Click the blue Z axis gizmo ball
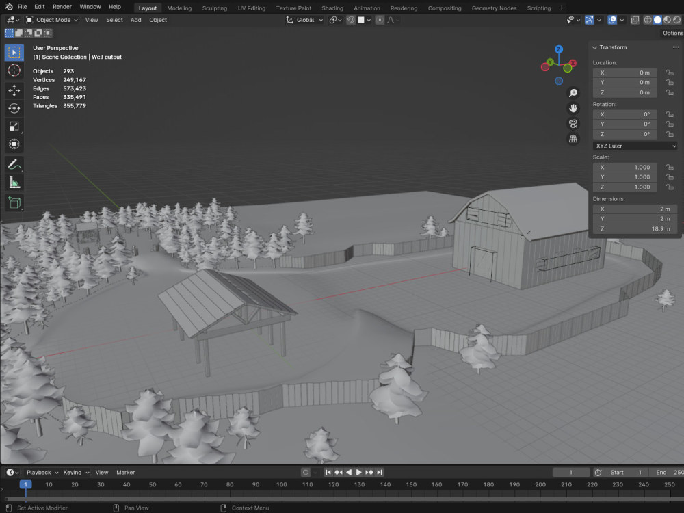Image resolution: width=684 pixels, height=513 pixels. click(x=558, y=49)
